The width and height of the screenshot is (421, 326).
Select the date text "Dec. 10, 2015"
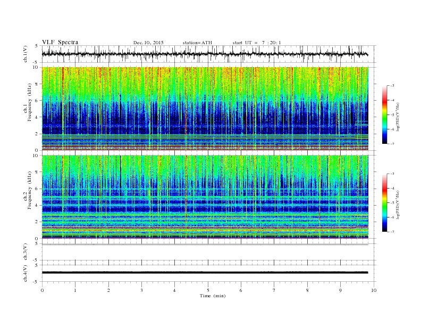[148, 43]
